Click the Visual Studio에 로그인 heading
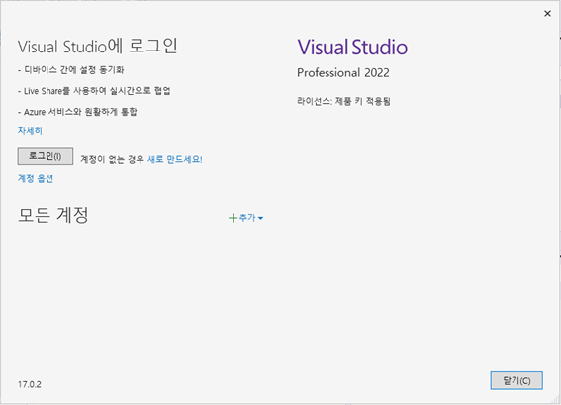Image resolution: width=561 pixels, height=405 pixels. [x=98, y=47]
